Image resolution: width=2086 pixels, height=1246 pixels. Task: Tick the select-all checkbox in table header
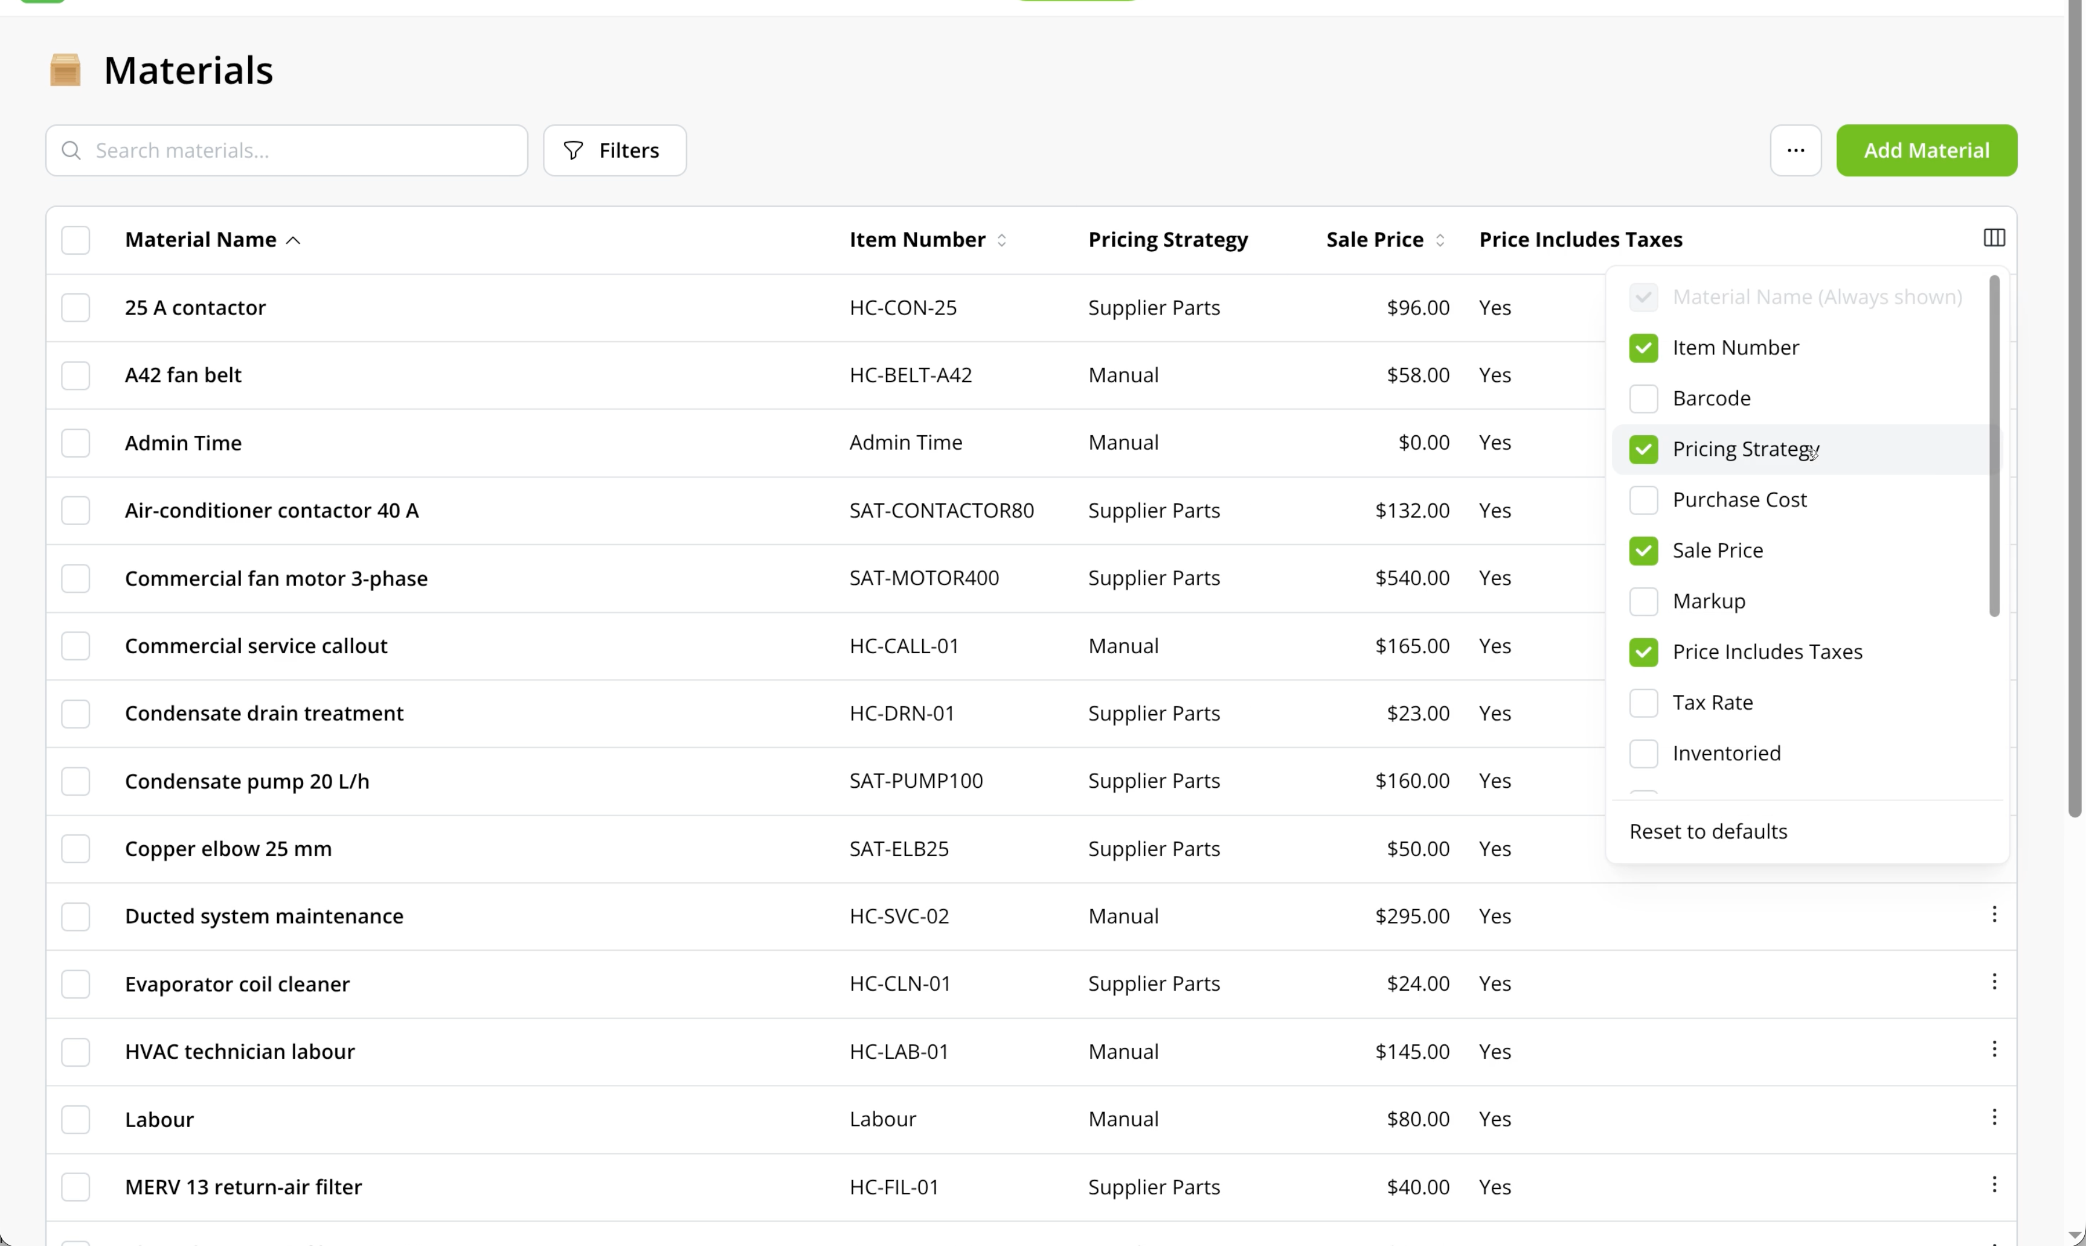(x=75, y=240)
